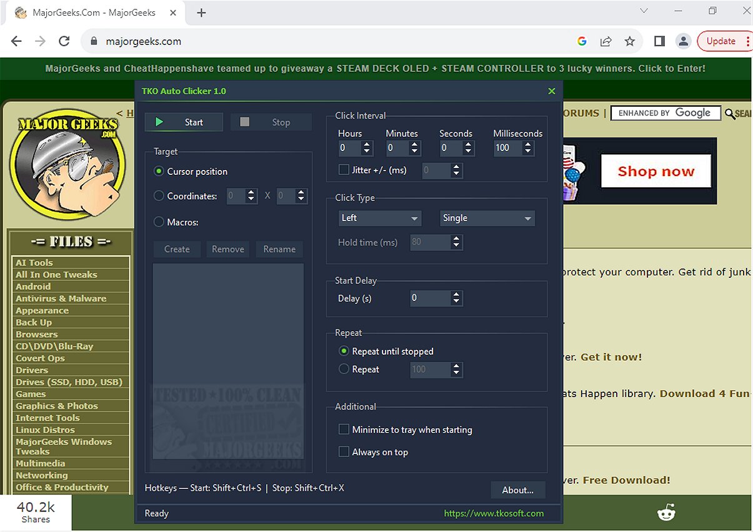This screenshot has height=532, width=753.
Task: Click the macro Remove button
Action: coord(228,249)
